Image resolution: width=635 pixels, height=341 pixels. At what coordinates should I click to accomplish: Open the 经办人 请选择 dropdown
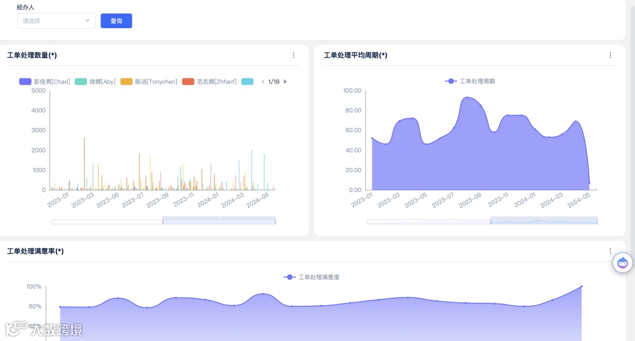tap(56, 21)
